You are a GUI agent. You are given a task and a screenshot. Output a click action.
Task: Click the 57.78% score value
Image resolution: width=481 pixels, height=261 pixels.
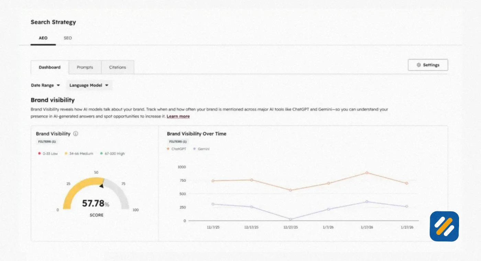pos(96,204)
